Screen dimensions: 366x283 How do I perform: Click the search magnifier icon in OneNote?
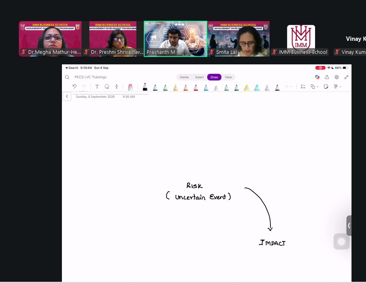(67, 77)
